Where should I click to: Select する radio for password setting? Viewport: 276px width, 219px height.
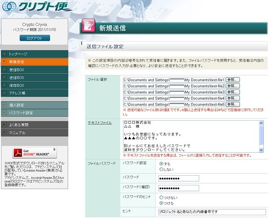pos(161,164)
